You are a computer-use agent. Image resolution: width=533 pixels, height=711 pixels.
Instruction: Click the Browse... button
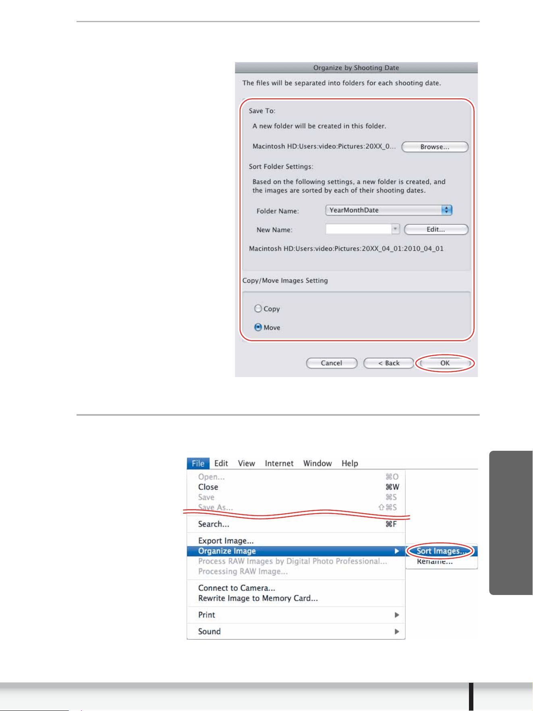click(x=435, y=147)
